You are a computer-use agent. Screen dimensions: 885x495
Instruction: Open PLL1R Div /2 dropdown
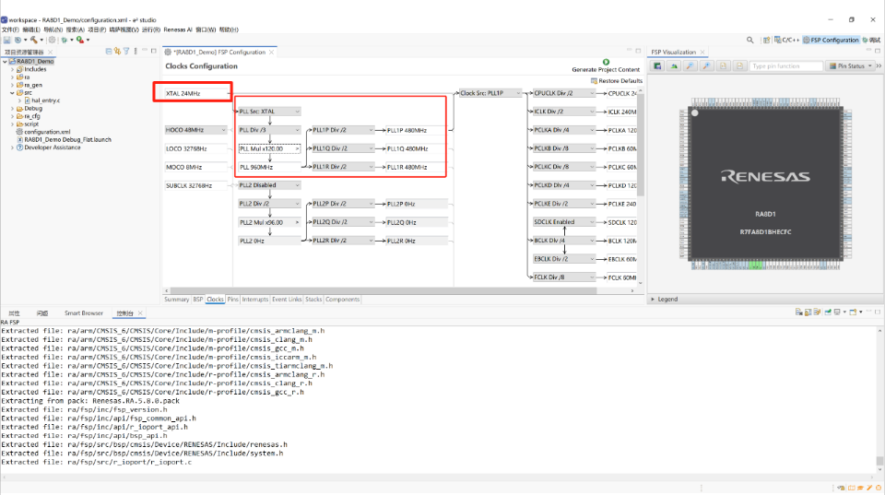click(343, 167)
